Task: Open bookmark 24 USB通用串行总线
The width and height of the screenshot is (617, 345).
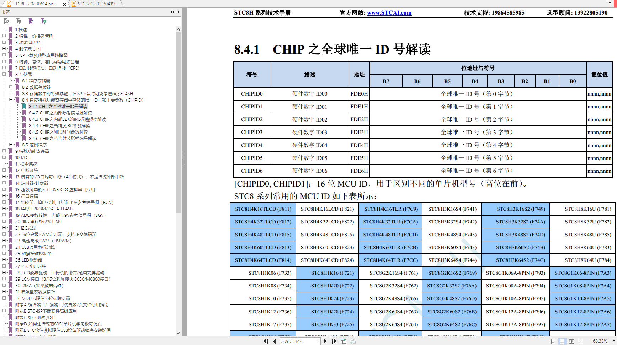Action: (x=35, y=247)
